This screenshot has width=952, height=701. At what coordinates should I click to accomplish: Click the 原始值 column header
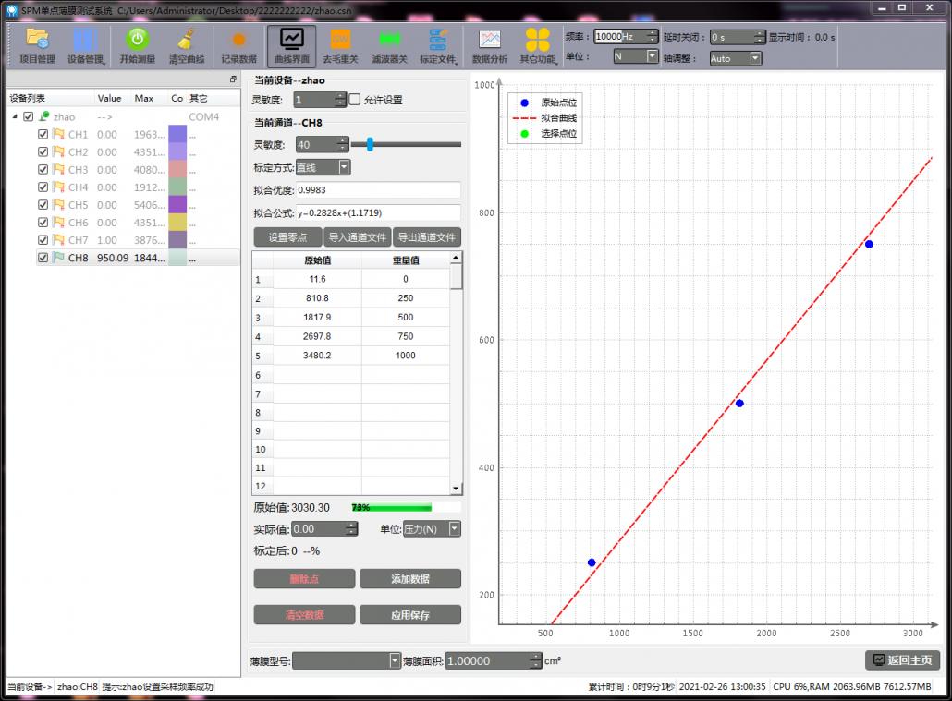(317, 260)
